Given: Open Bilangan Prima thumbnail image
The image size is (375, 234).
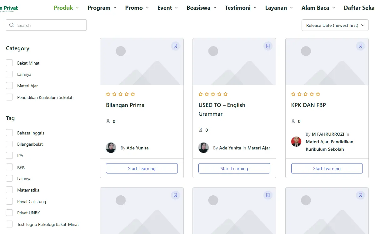Looking at the screenshot, I should pyautogui.click(x=142, y=62).
